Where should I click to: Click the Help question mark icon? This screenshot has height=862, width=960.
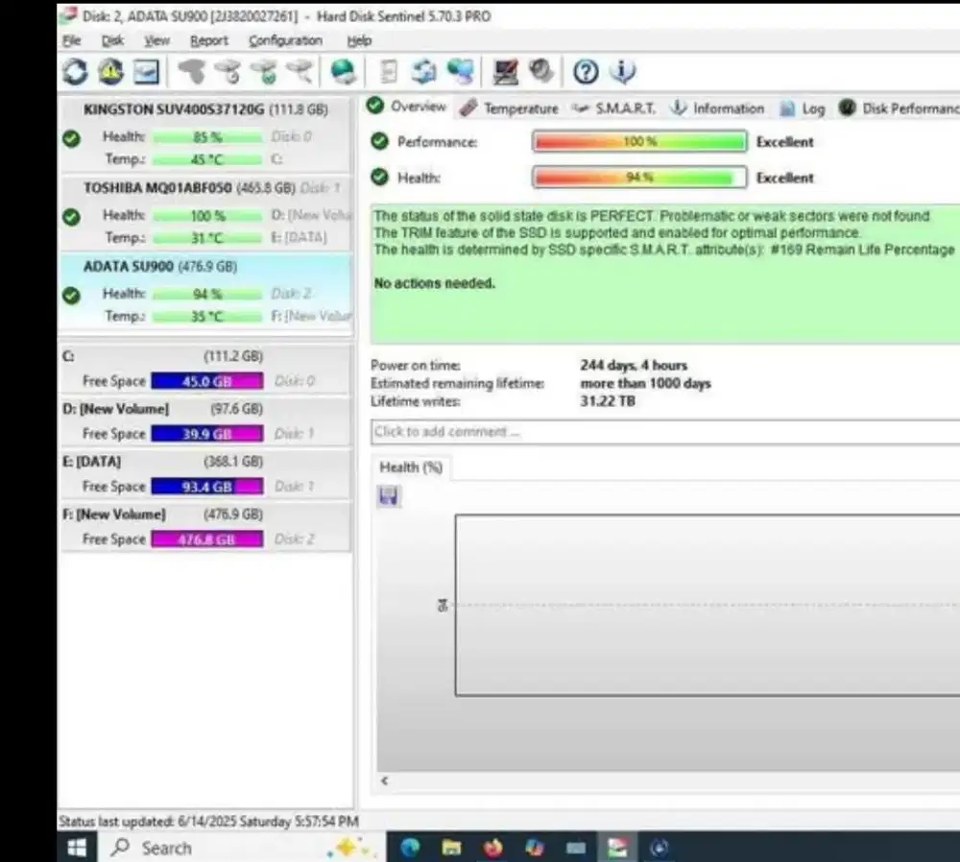coord(584,71)
